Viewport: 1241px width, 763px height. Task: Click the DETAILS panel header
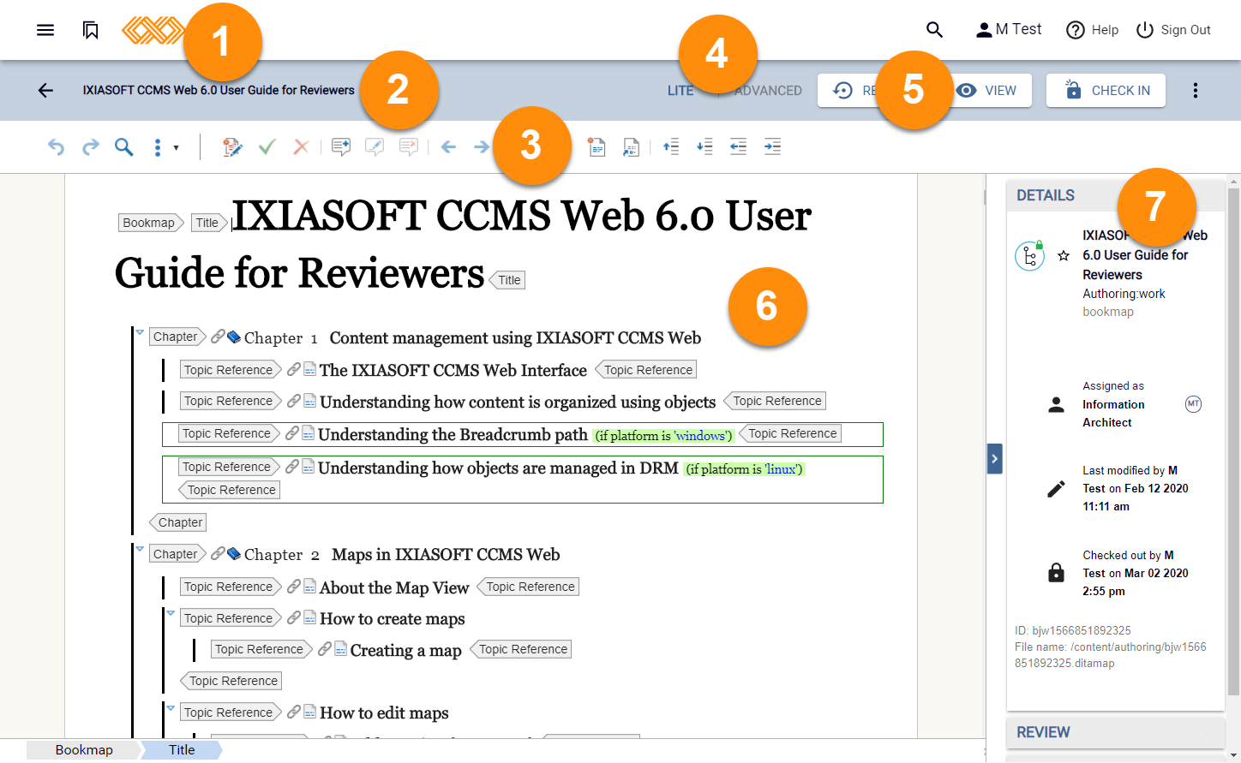coord(1115,195)
